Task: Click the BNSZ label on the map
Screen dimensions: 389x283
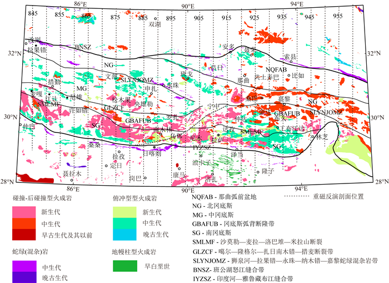Action: click(x=82, y=48)
